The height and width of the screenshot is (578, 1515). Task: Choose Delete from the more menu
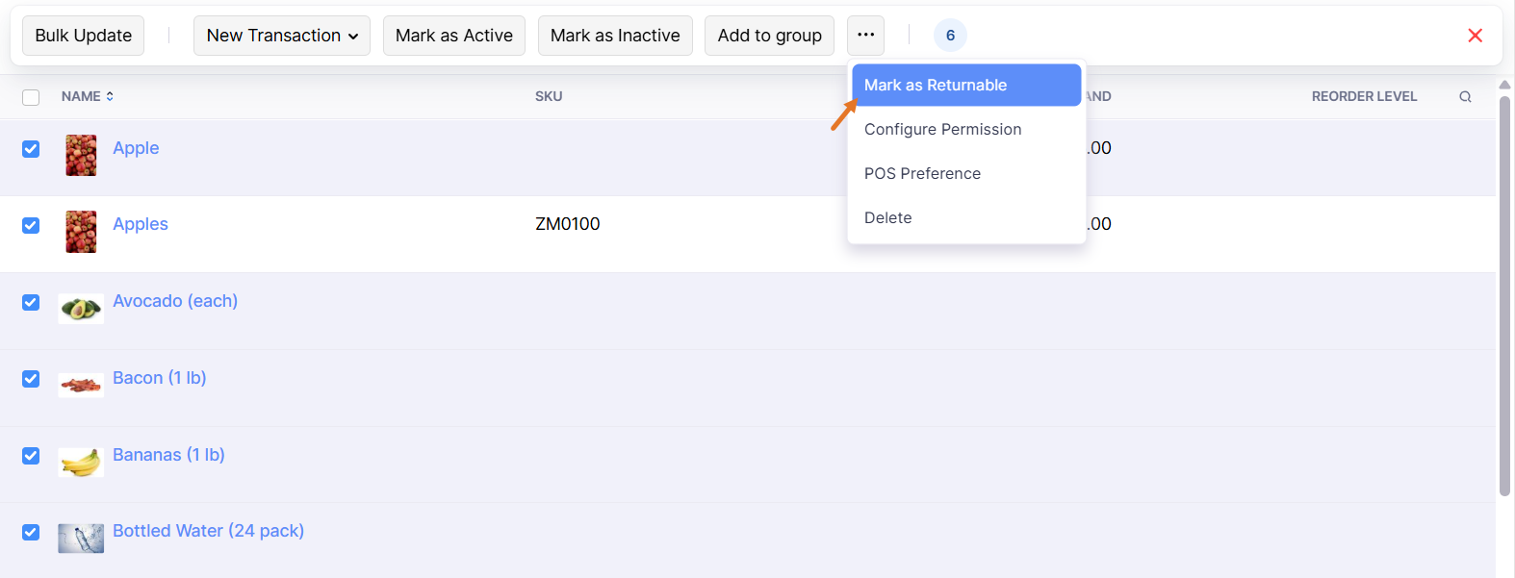pos(887,217)
